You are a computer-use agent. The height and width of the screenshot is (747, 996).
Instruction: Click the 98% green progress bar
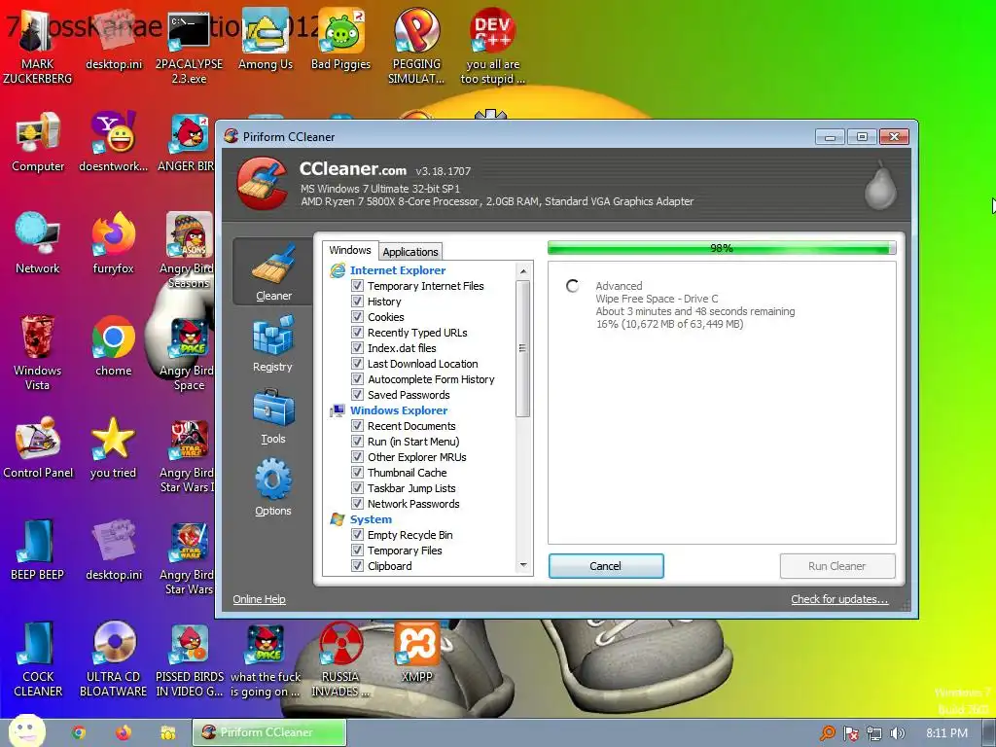tap(722, 248)
